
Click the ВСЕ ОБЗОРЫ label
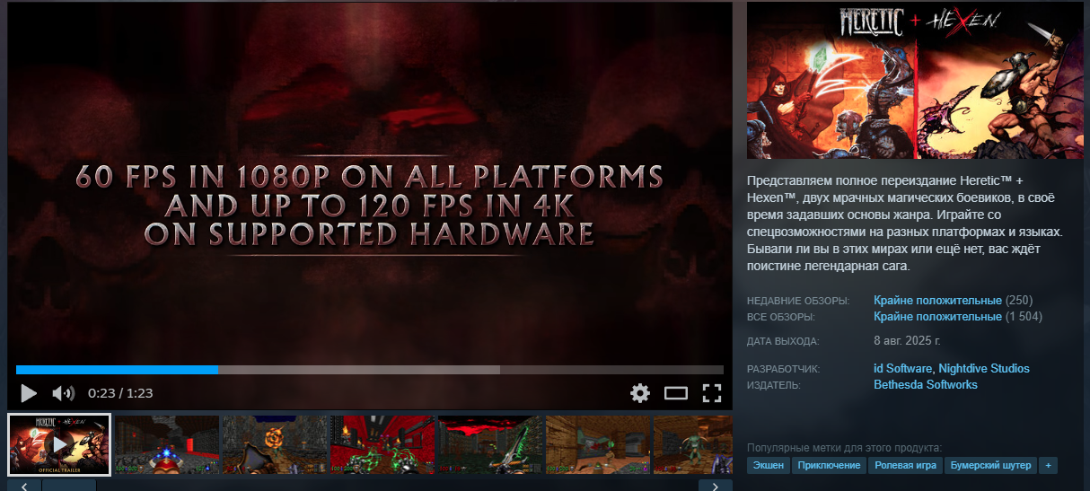780,318
